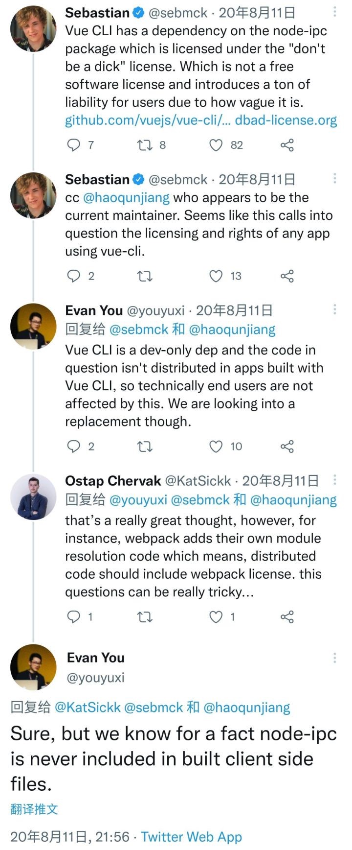Reply to Sebastian's first Vue CLI tweet

coord(73,145)
